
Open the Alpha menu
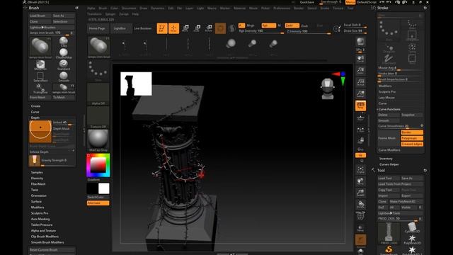tap(91, 8)
